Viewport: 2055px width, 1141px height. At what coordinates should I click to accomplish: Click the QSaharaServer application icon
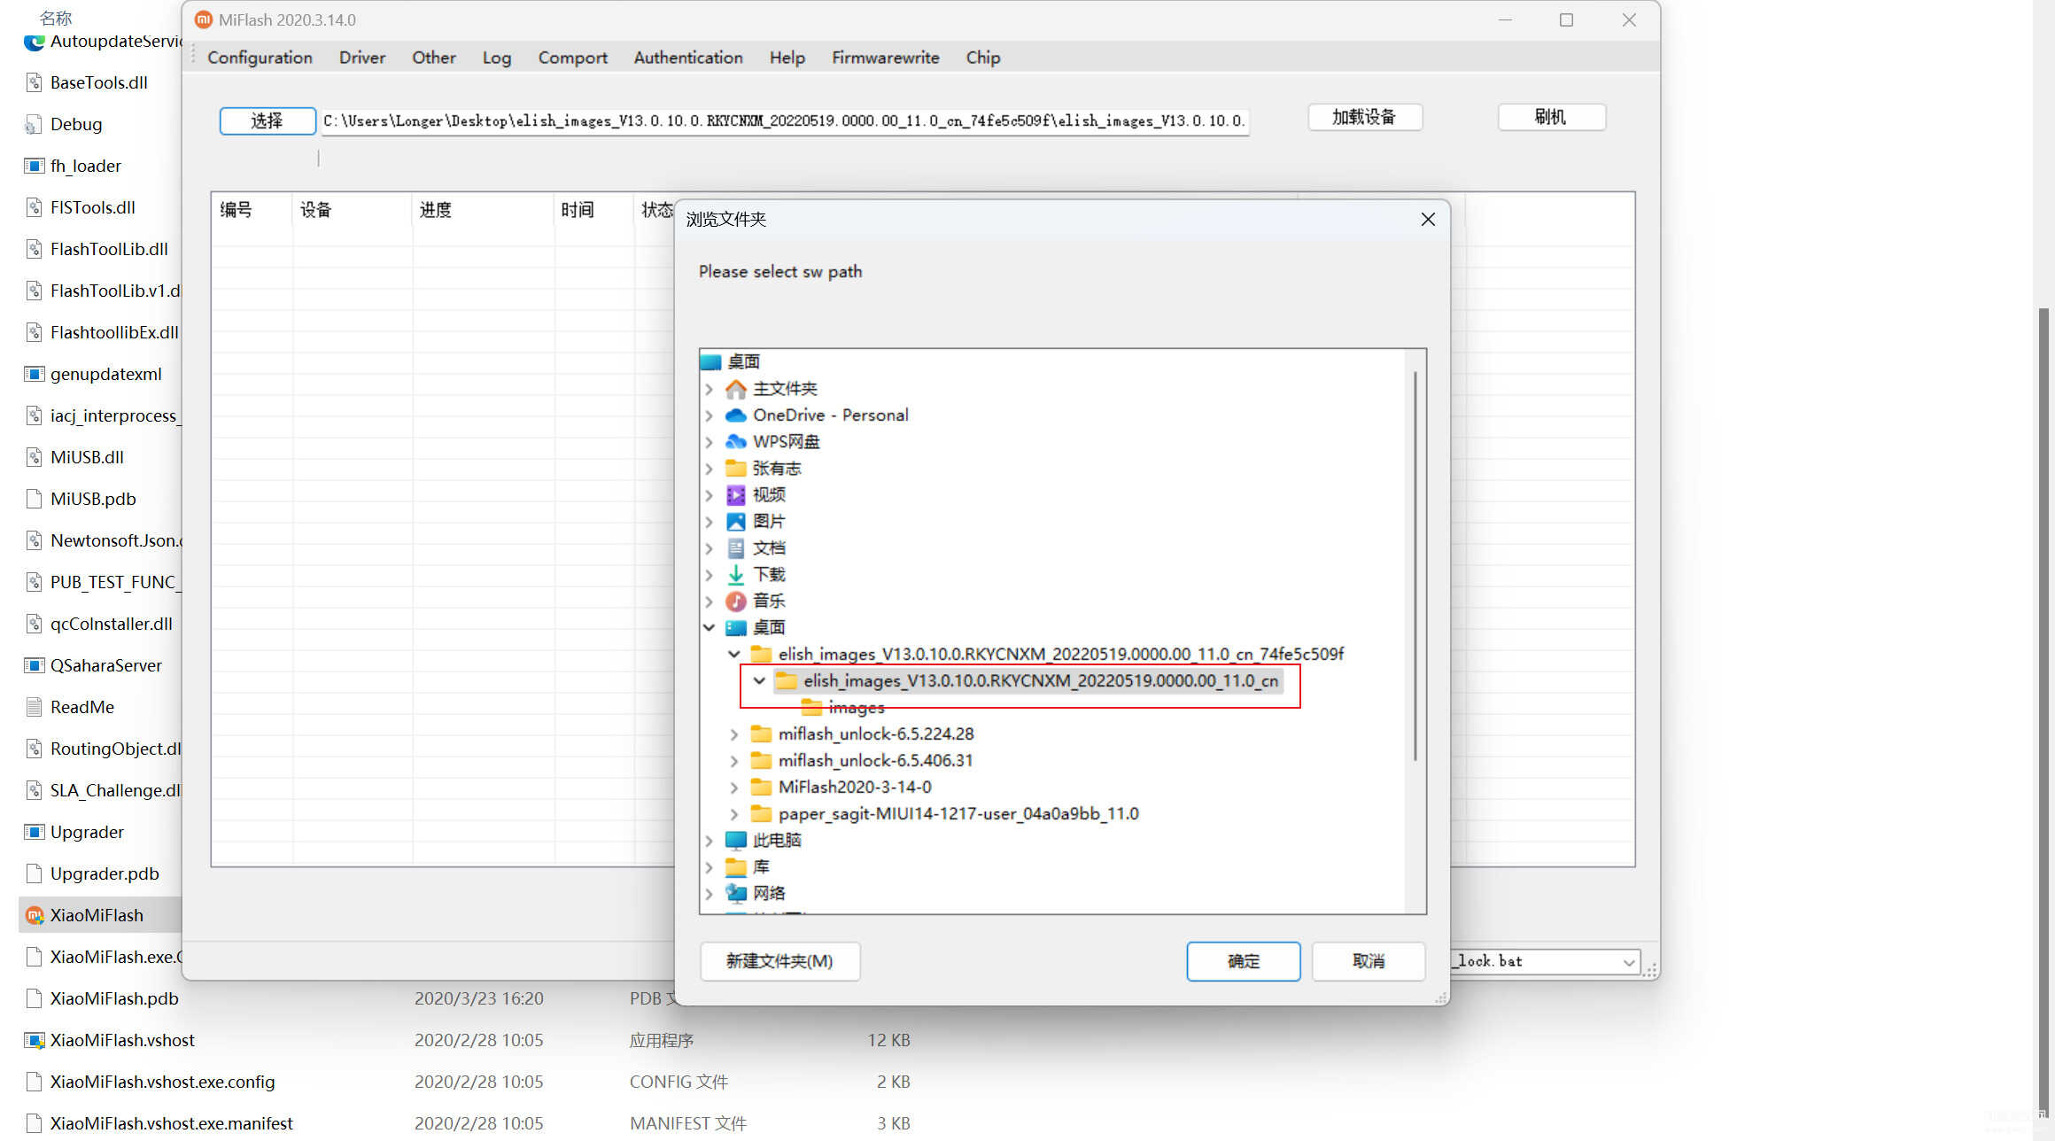(x=35, y=665)
